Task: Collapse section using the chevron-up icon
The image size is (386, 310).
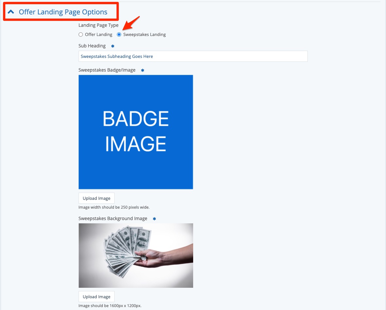Action: click(11, 12)
